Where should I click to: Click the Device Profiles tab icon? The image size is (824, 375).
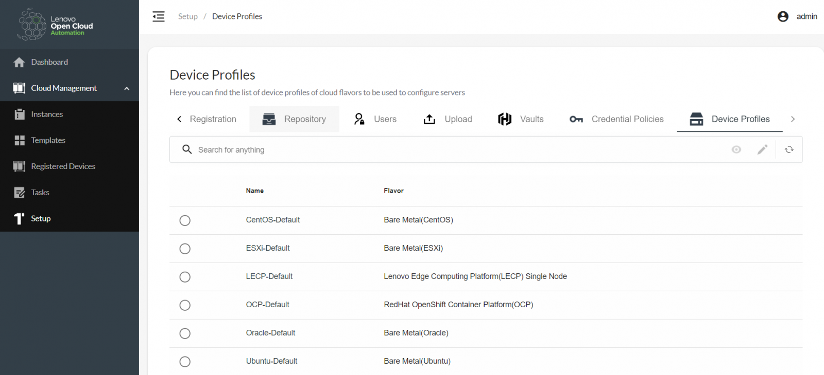[x=696, y=119]
